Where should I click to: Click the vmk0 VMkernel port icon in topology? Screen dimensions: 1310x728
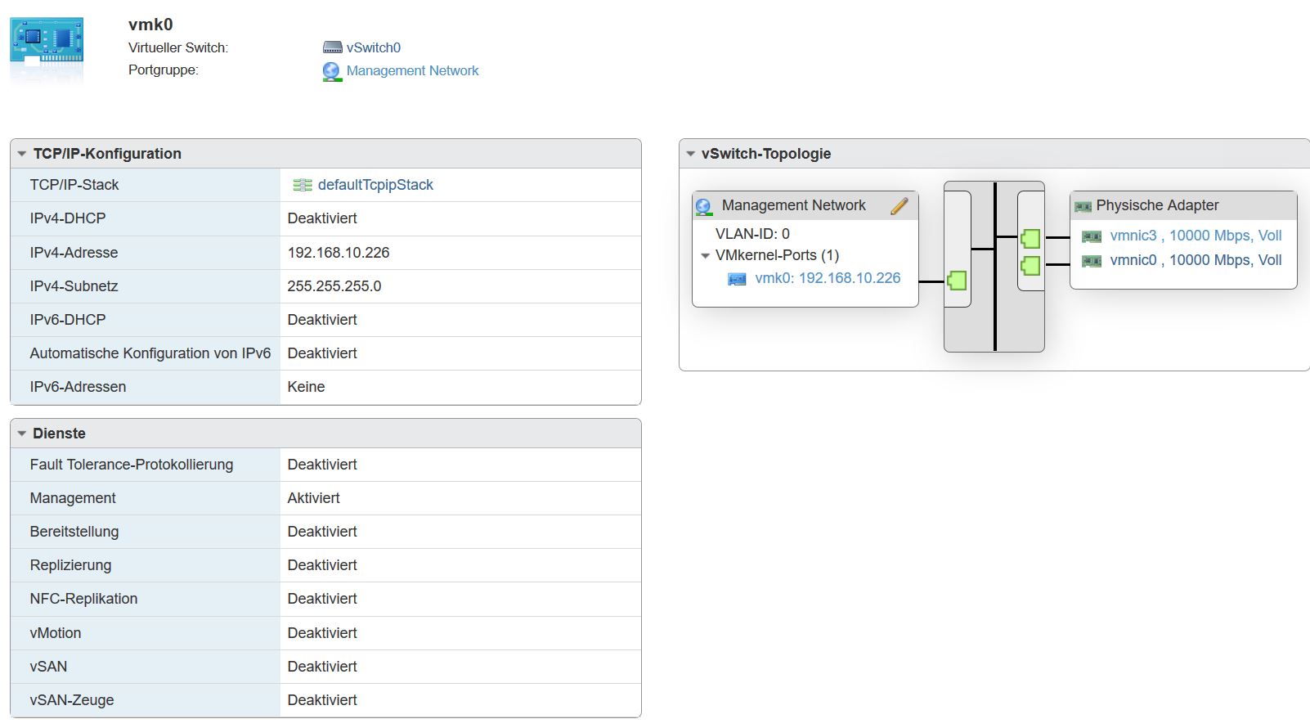(737, 279)
